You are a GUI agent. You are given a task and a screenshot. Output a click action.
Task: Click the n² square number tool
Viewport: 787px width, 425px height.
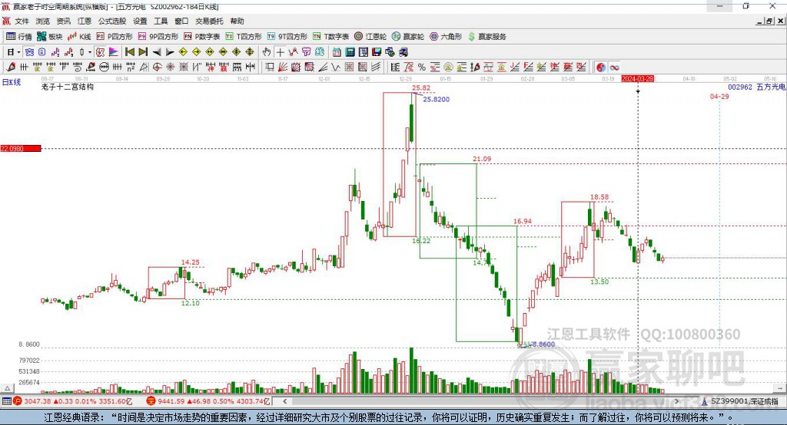pos(131,68)
